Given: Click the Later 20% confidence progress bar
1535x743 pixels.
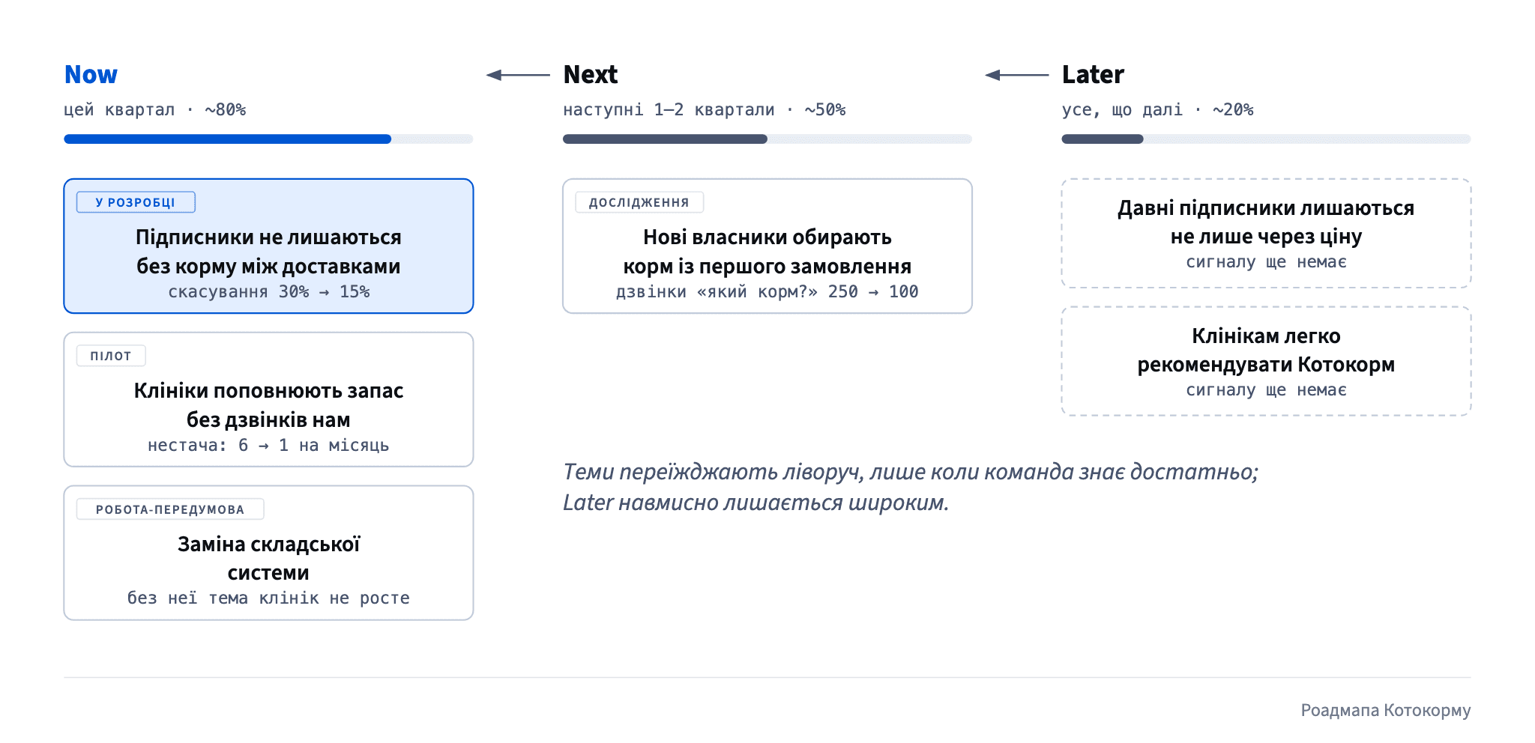Looking at the screenshot, I should click(x=1266, y=139).
